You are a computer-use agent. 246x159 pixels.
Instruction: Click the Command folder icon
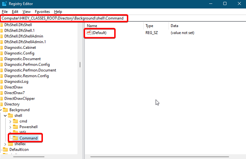(15, 138)
